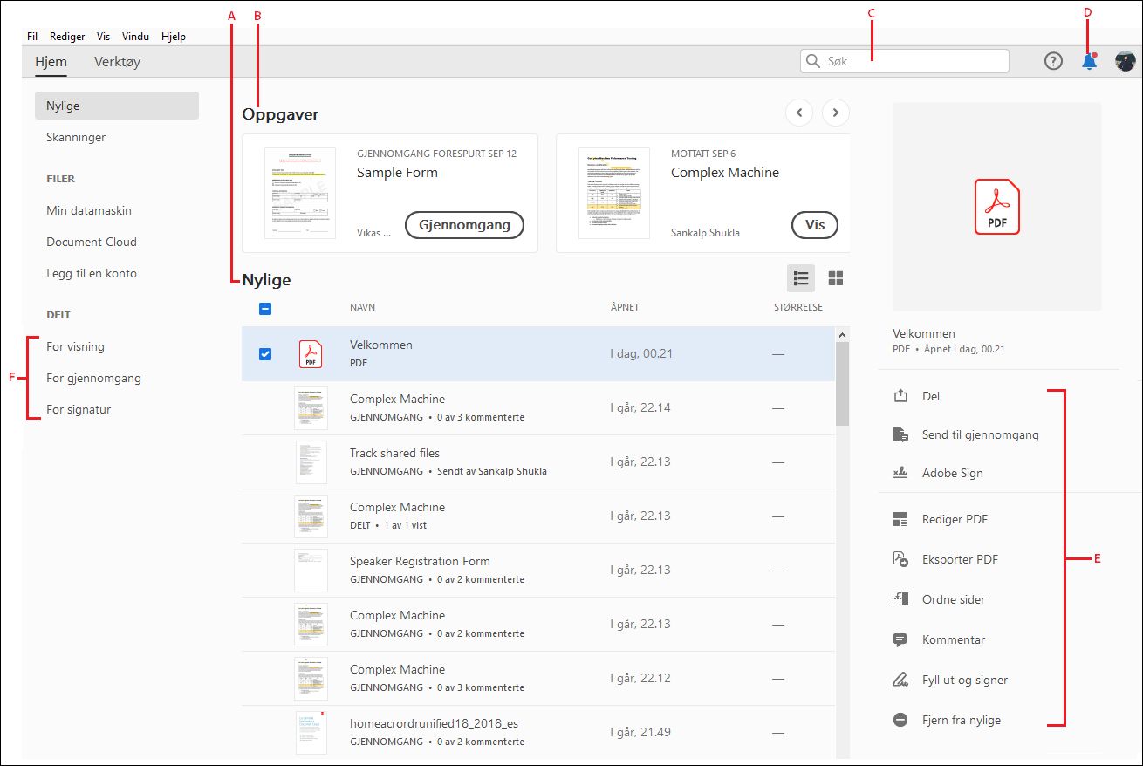Click the Gjennomgang button on Sample Form
Image resolution: width=1143 pixels, height=766 pixels.
click(464, 224)
